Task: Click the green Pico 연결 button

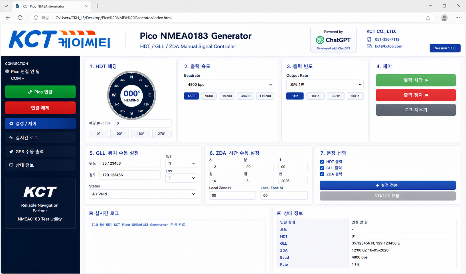Action: click(x=40, y=92)
